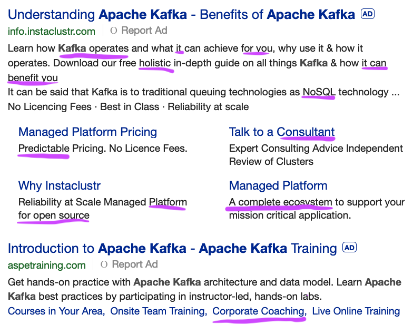The height and width of the screenshot is (334, 413).
Task: Click text 'Get hands-on practice with Apache Kafka'
Action: click(x=104, y=282)
